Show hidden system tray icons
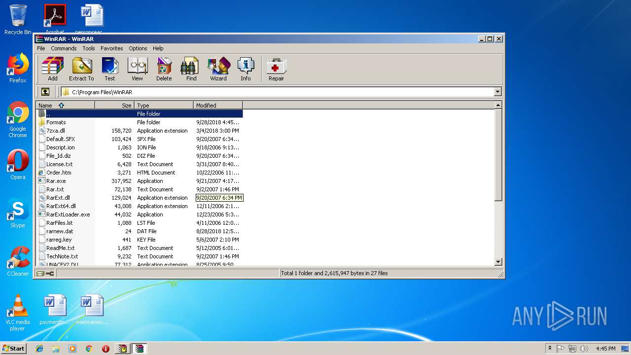The width and height of the screenshot is (631, 355). 550,349
